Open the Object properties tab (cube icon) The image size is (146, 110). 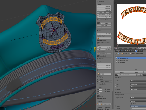click(128, 51)
